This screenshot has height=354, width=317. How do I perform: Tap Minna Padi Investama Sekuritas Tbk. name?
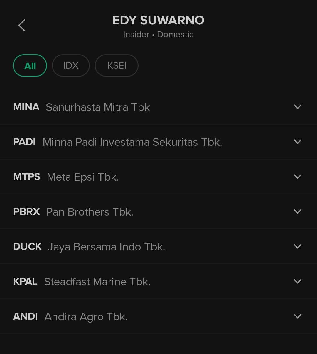click(132, 142)
